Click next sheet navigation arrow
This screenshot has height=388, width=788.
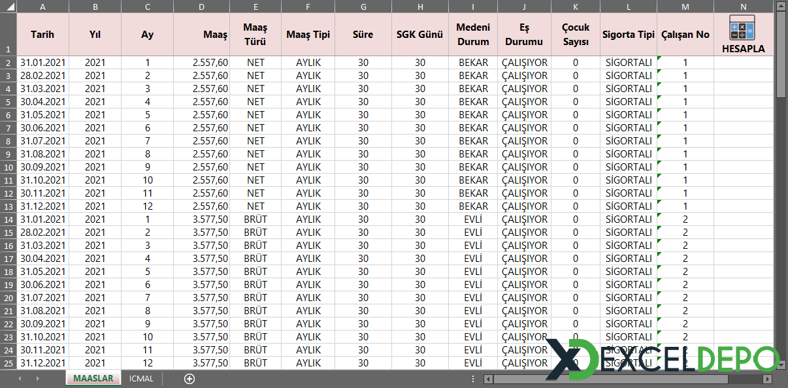(38, 379)
